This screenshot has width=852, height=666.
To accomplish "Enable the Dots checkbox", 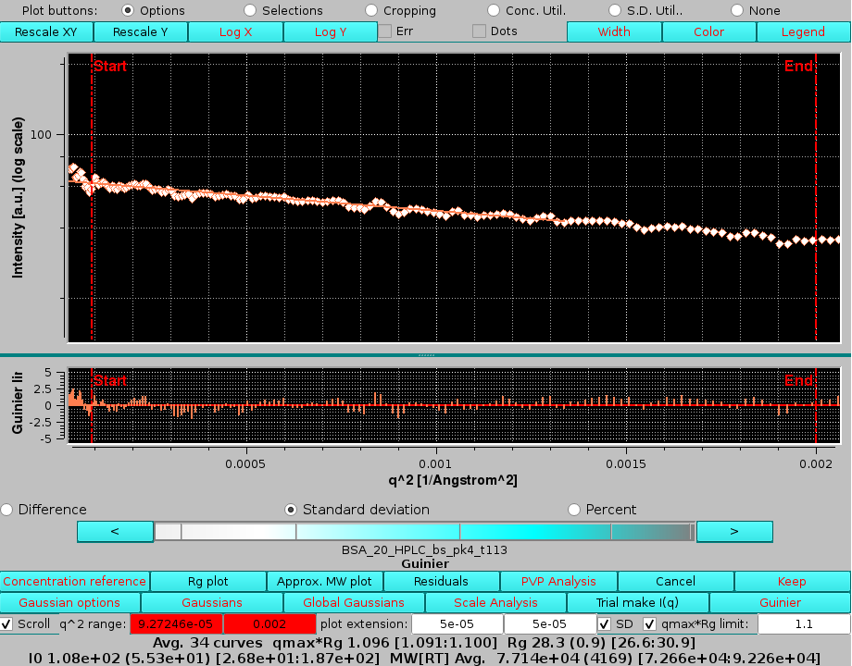I will click(x=479, y=31).
